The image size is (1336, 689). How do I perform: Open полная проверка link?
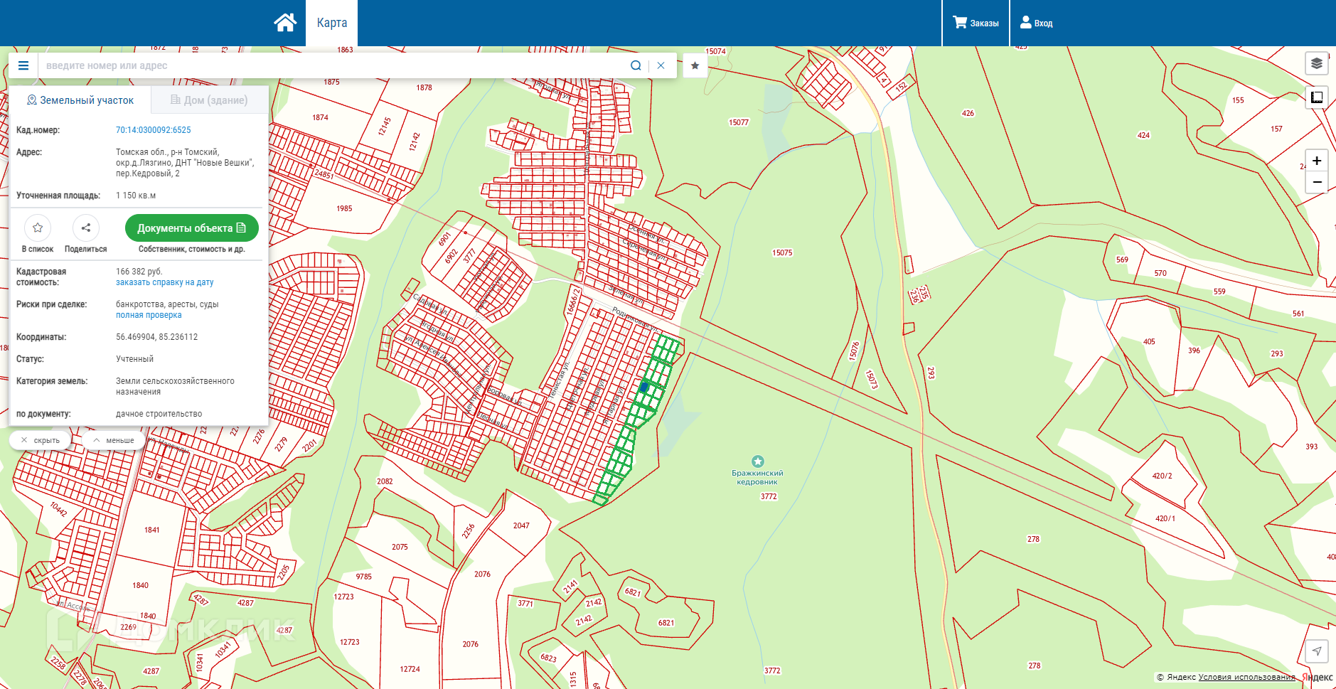coord(149,315)
